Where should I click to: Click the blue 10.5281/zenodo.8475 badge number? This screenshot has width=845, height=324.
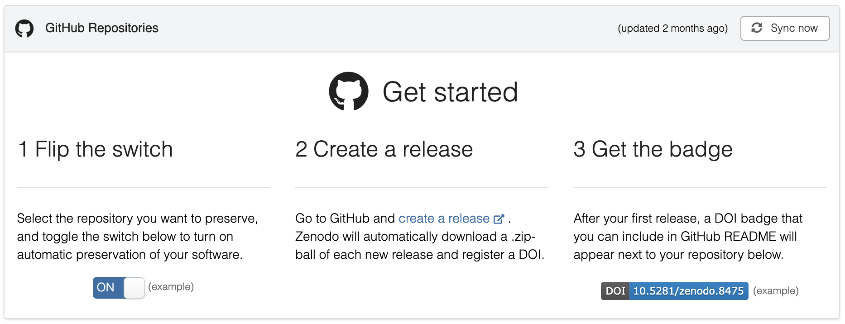[x=688, y=291]
